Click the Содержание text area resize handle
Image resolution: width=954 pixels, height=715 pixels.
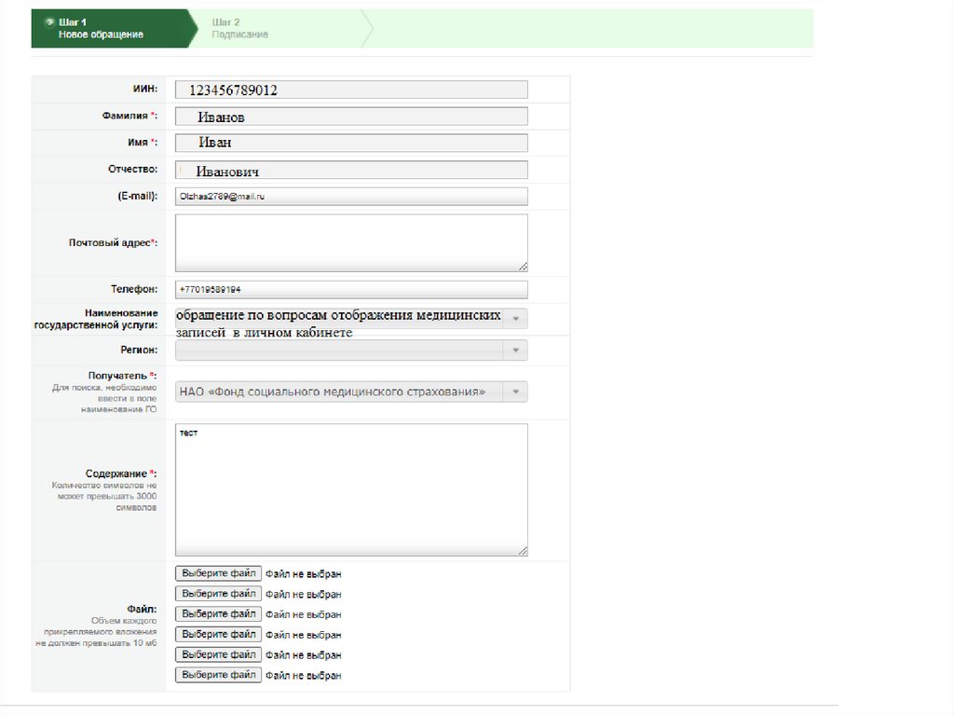coord(524,551)
